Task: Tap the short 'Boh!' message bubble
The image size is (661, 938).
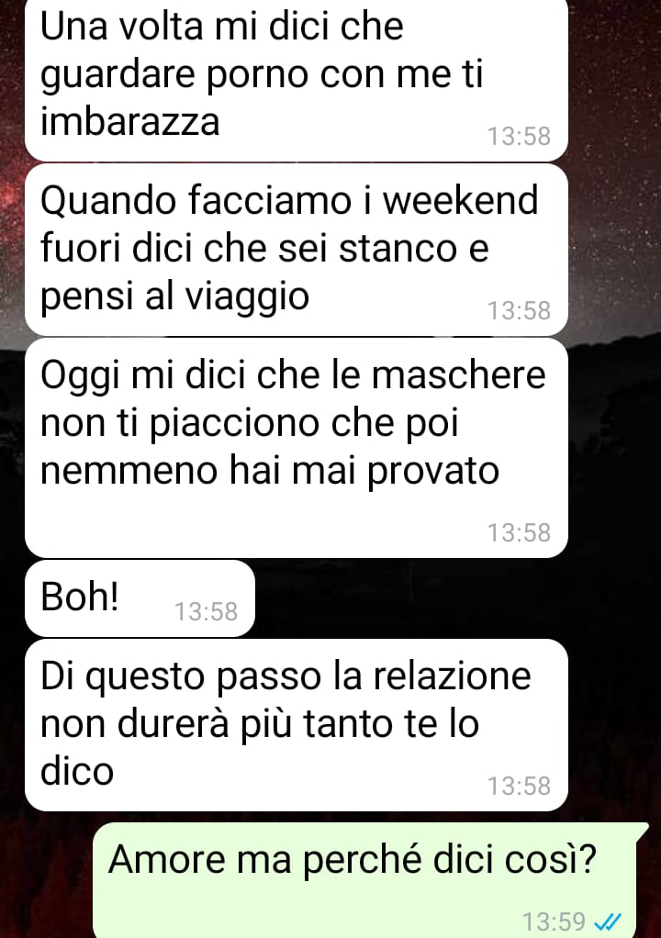Action: [140, 598]
